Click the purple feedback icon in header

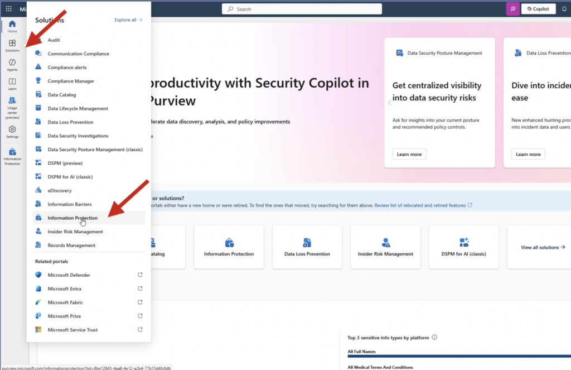click(513, 9)
